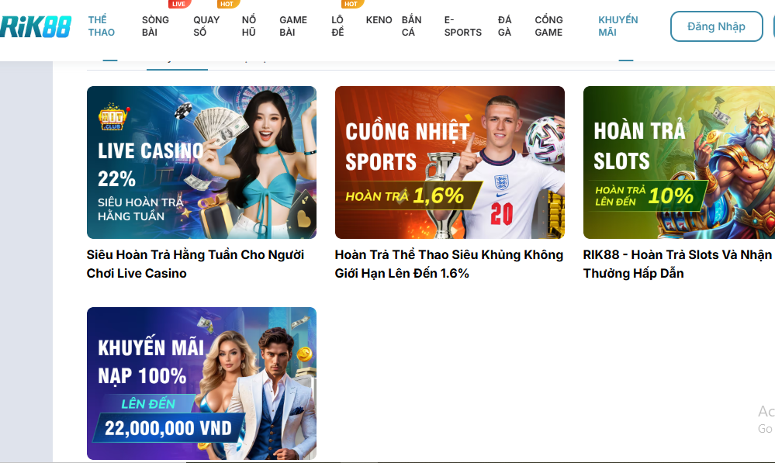Click the HOT badge above Quay Số
The image size is (775, 463).
227,4
